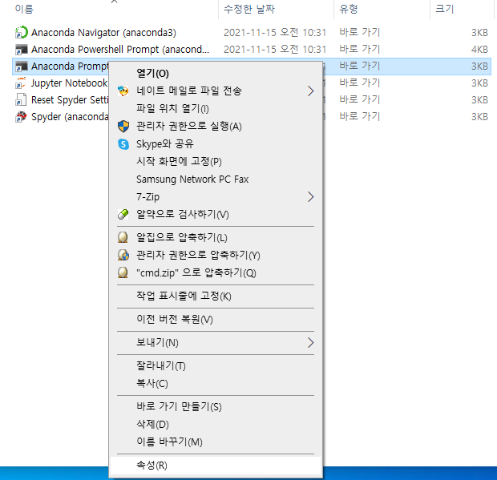Screen dimensions: 497x480
Task: Click the 바로 가기 type of Spyder row
Action: coord(359,116)
